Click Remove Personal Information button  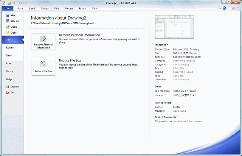[x=43, y=42]
